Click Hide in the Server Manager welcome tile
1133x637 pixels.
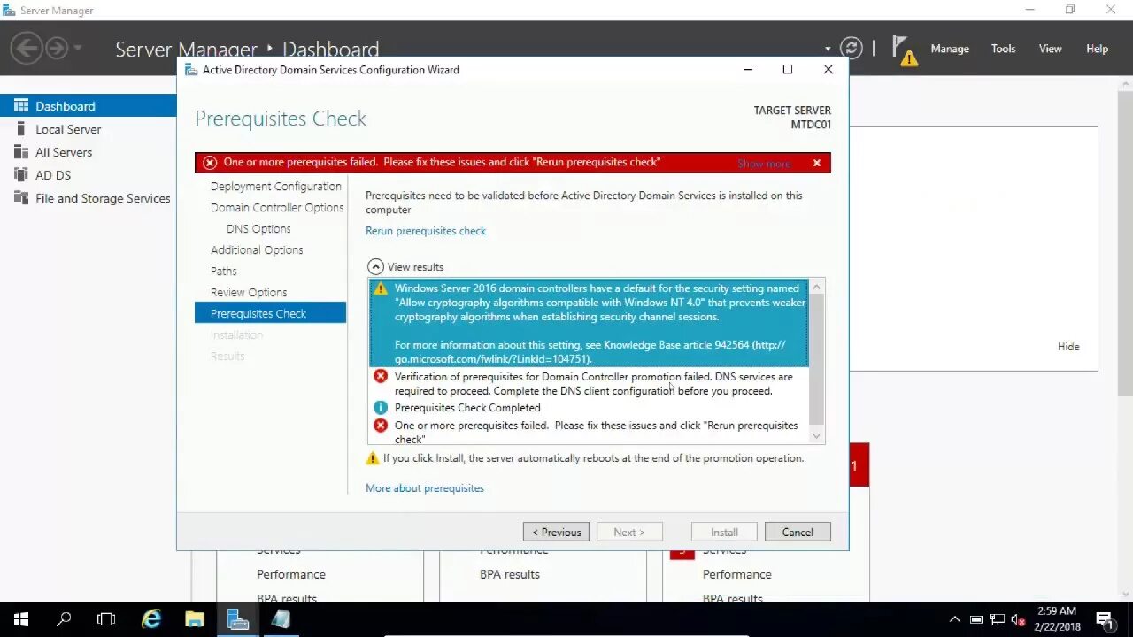coord(1068,347)
